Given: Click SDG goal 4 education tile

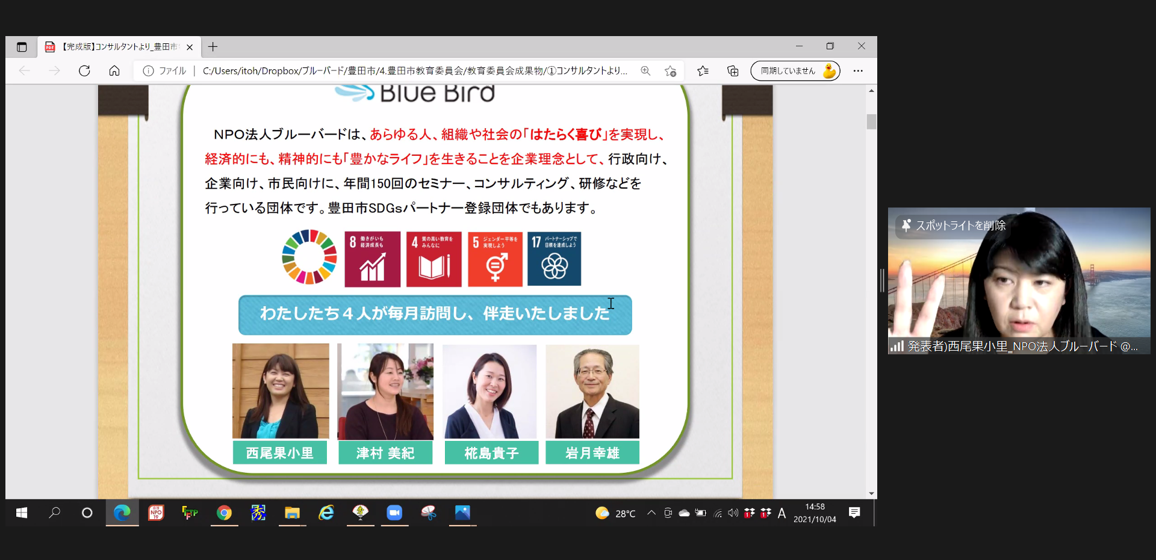Looking at the screenshot, I should (x=433, y=259).
